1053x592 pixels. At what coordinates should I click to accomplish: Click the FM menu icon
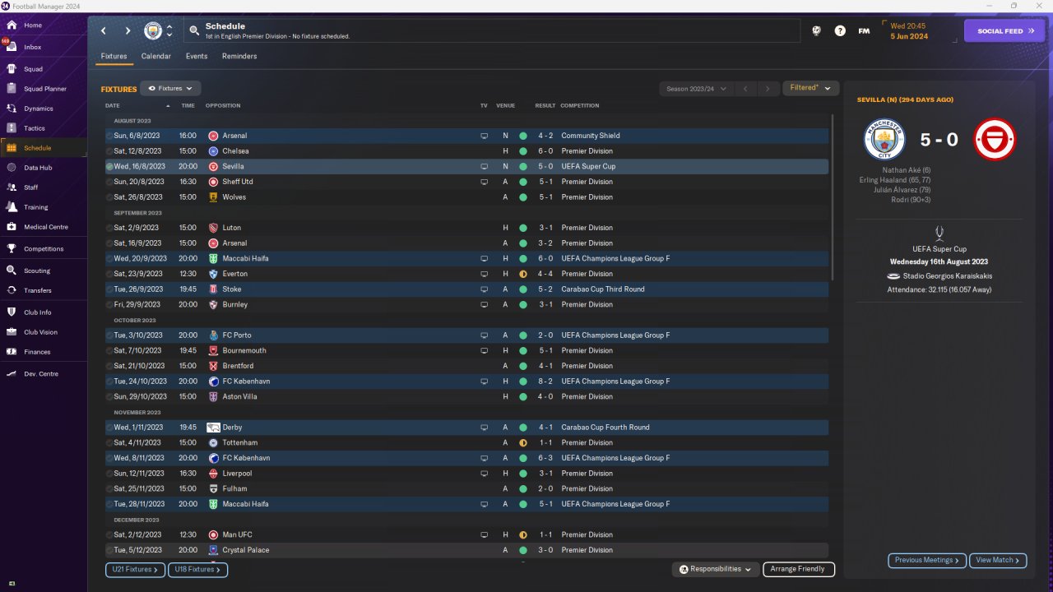click(864, 30)
